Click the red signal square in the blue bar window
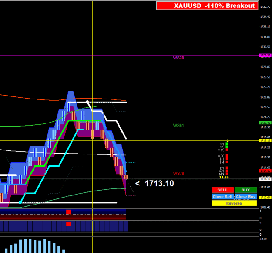Viewport: 272px width, 253px height. click(x=68, y=224)
